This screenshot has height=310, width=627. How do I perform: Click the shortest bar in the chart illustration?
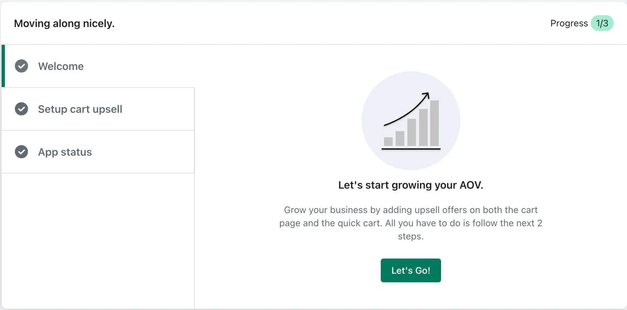pos(388,141)
